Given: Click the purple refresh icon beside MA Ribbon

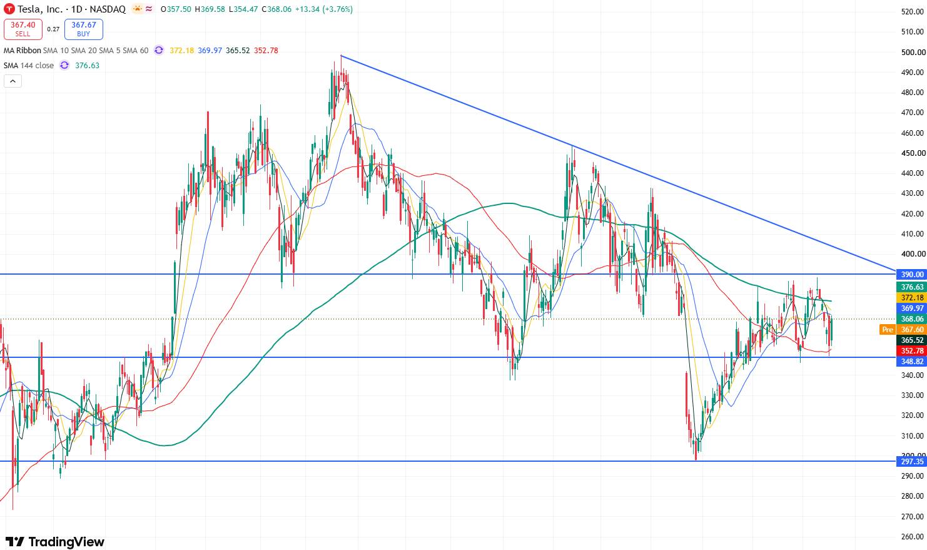Looking at the screenshot, I should coord(159,51).
